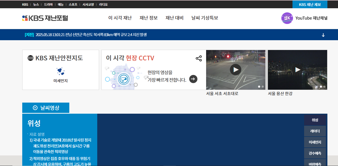Click the 현장의 영상을 가장 빠르게 전합니다 text

coord(167,76)
